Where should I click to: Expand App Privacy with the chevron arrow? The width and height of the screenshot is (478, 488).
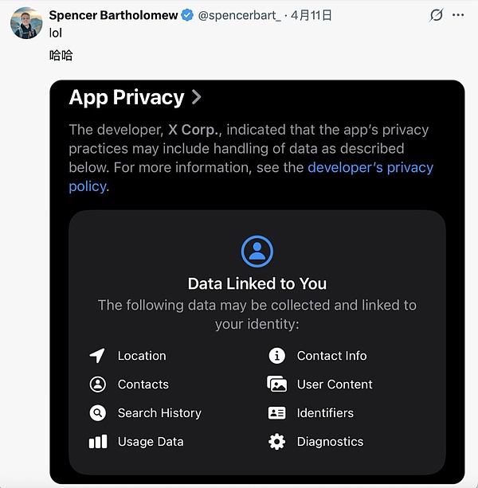pyautogui.click(x=197, y=97)
